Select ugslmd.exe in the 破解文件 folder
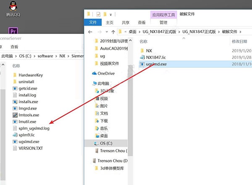 [x=157, y=64]
